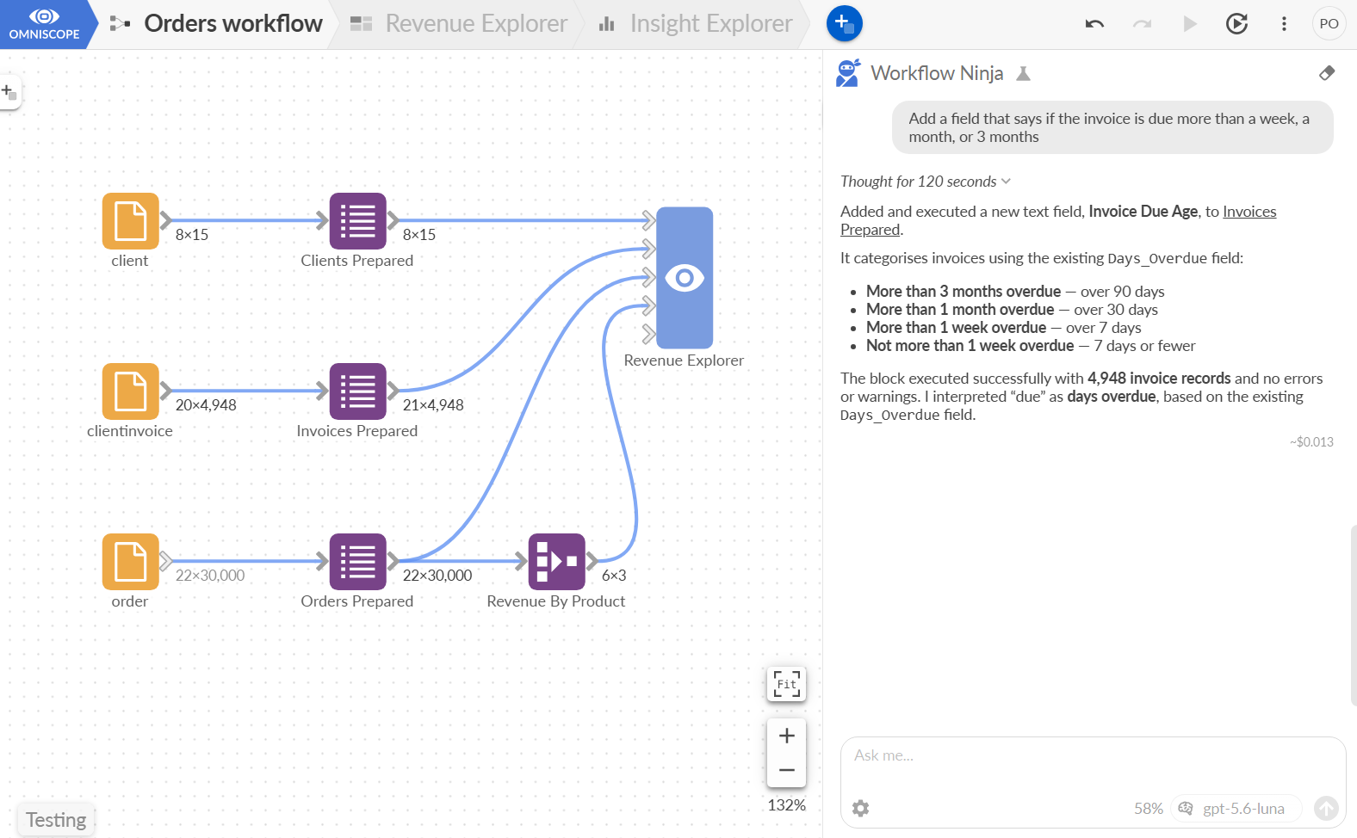Select the clientinvoice file block
This screenshot has height=838, width=1357.
tap(130, 391)
